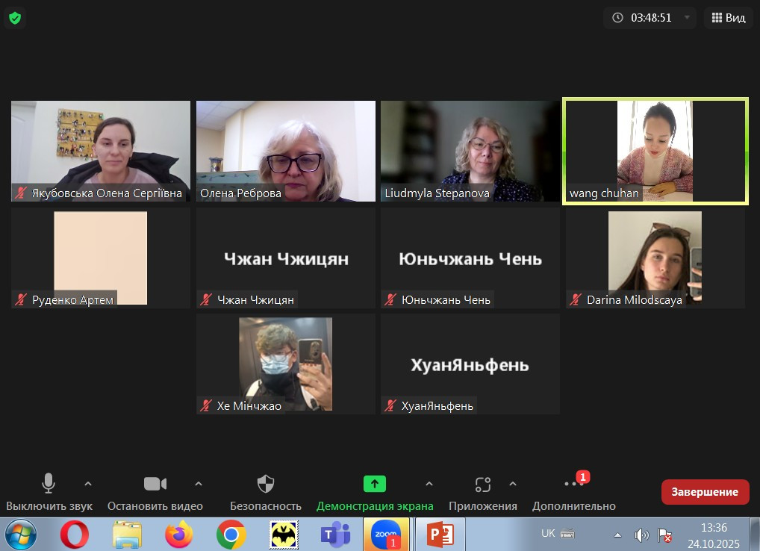The width and height of the screenshot is (760, 551).
Task: Mute microphone with Выключить звук
Action: point(49,492)
